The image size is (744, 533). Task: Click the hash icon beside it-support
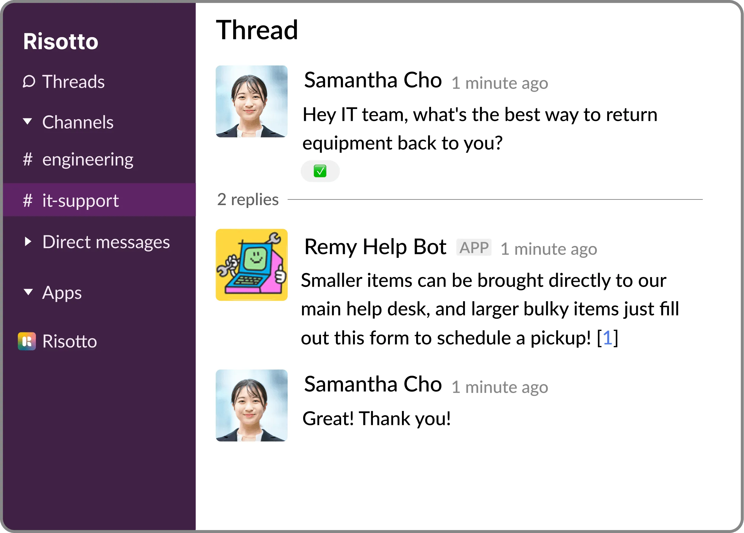pos(28,200)
